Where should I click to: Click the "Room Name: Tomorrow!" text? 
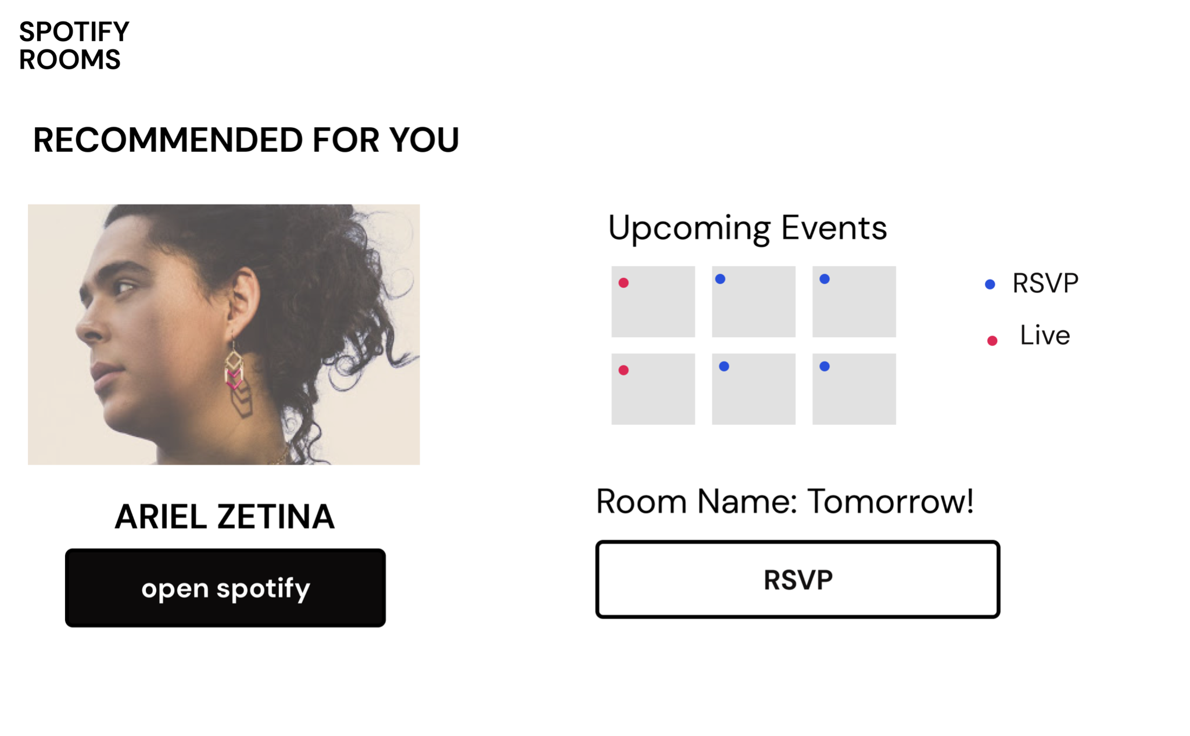[x=784, y=501]
